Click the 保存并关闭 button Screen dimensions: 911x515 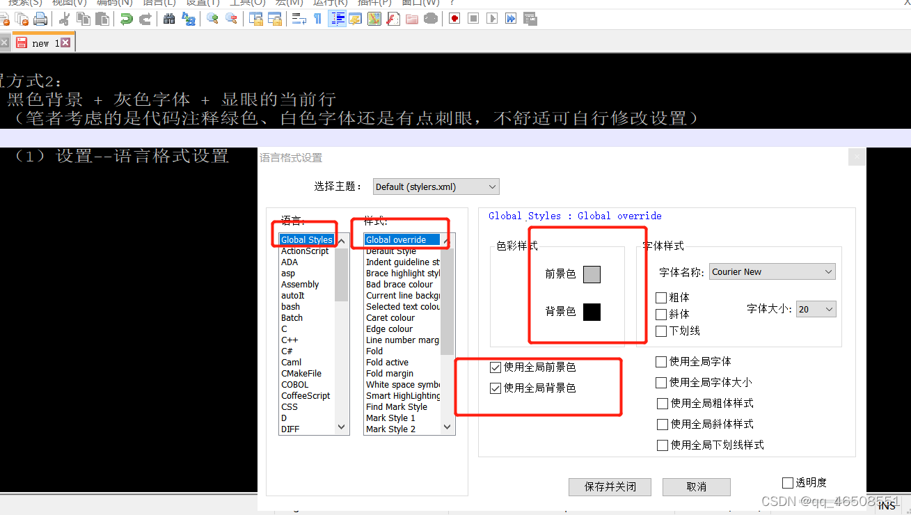(x=610, y=486)
